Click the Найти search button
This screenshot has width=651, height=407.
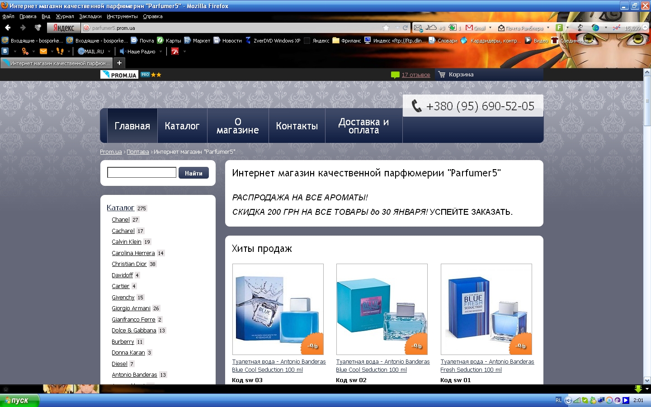(193, 173)
